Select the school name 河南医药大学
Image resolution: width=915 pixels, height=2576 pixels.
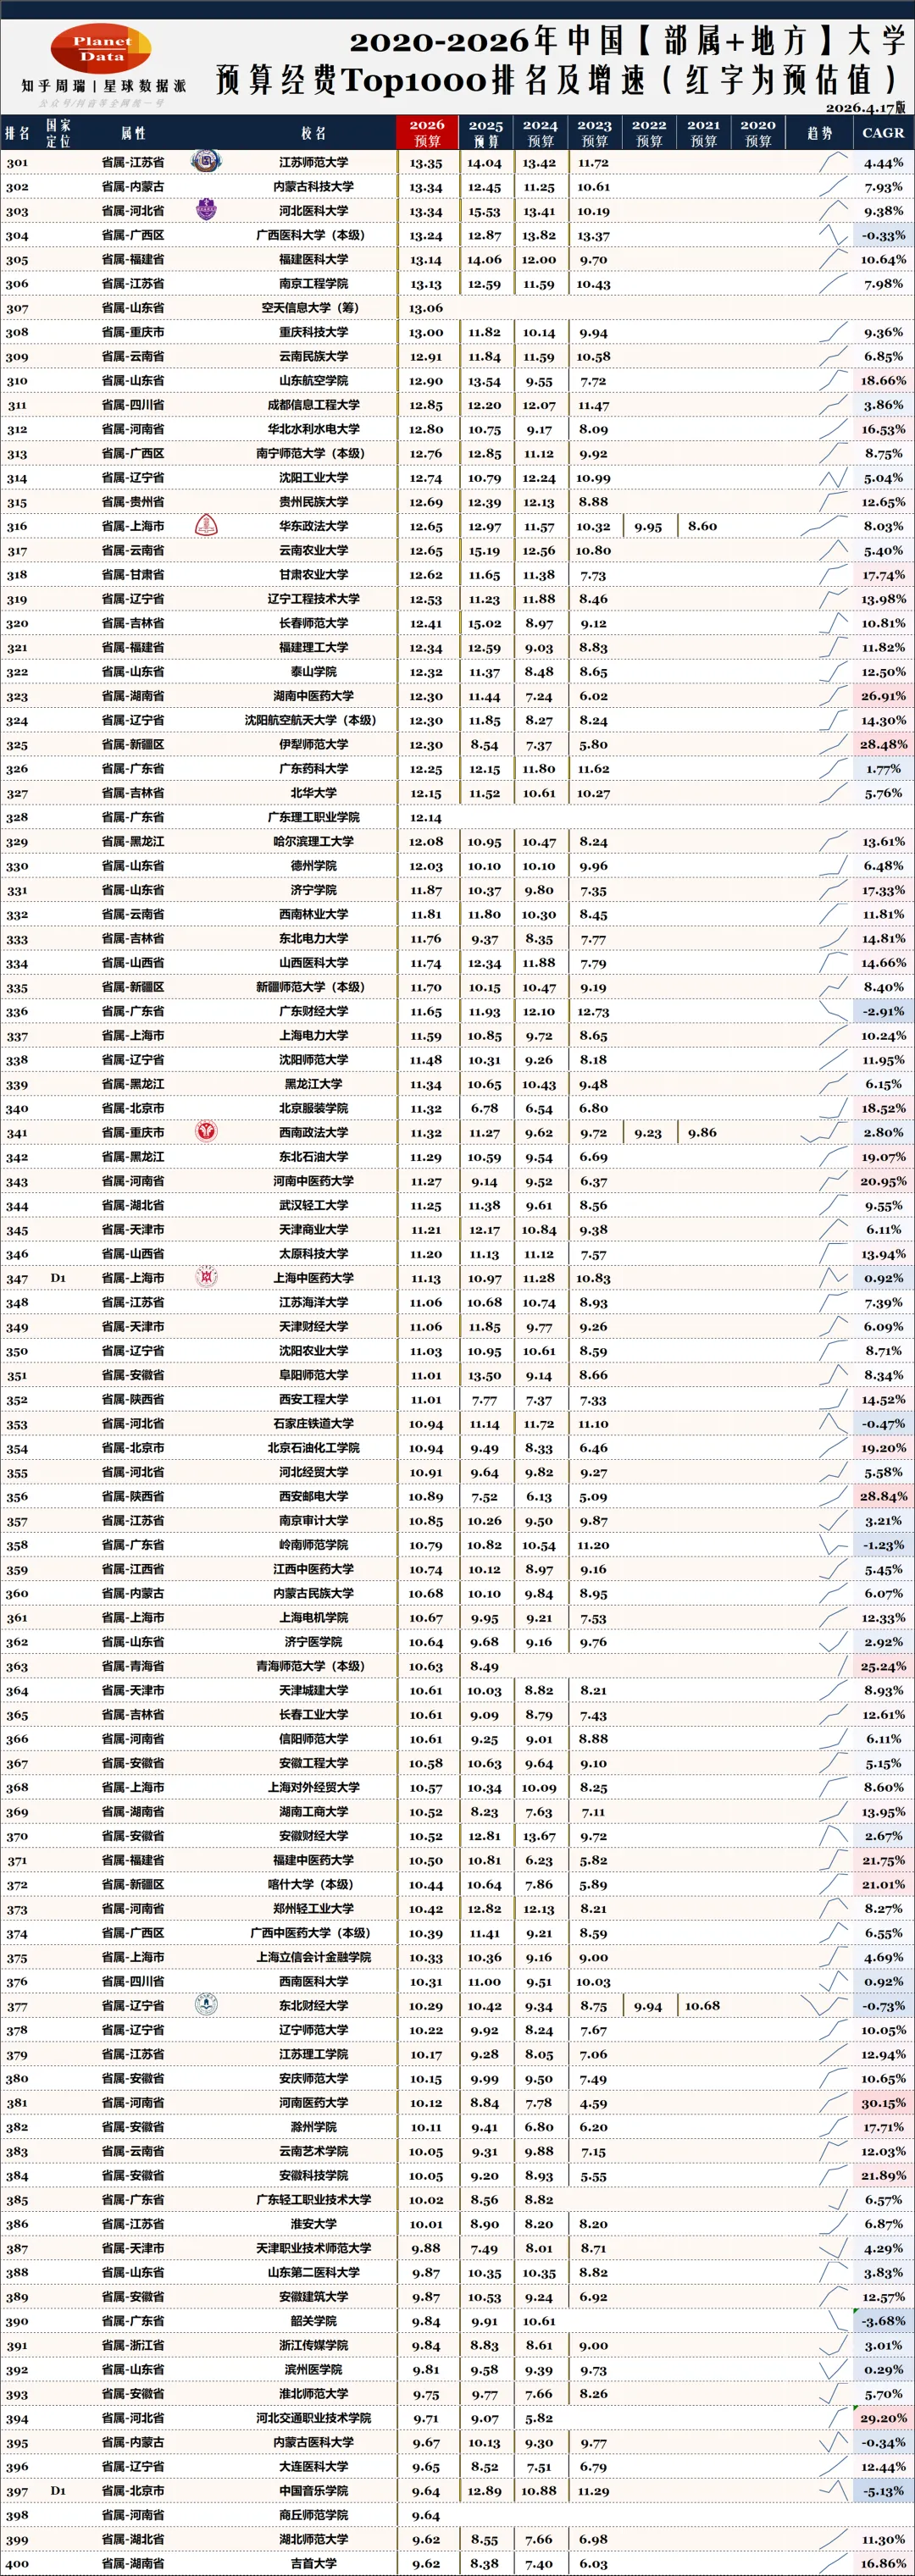coord(313,2103)
